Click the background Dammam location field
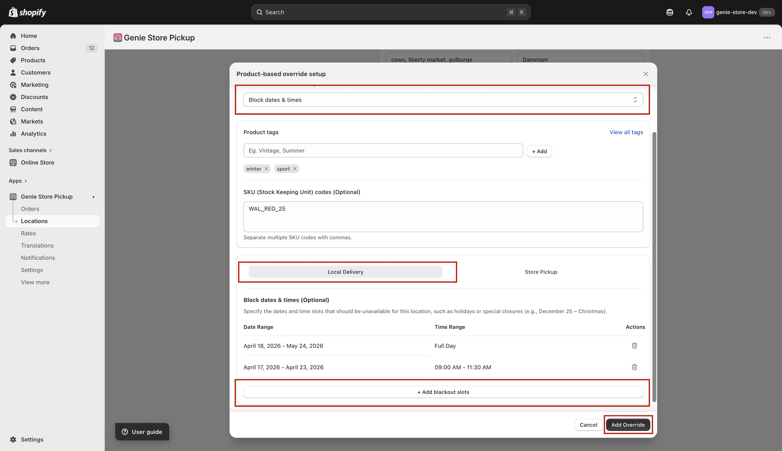 580,58
